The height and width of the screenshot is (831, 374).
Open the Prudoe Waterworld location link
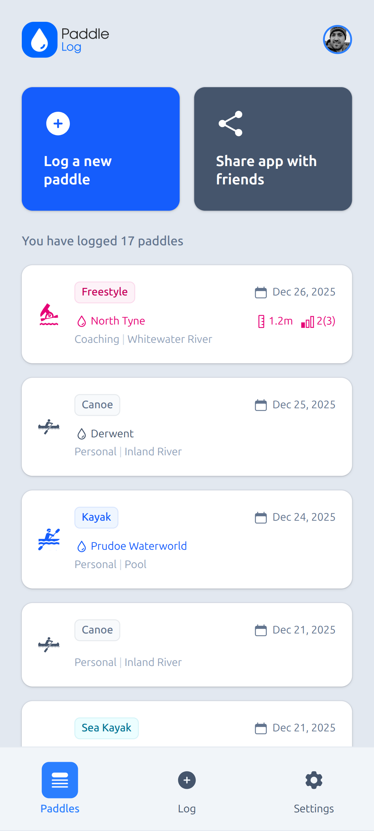point(138,546)
